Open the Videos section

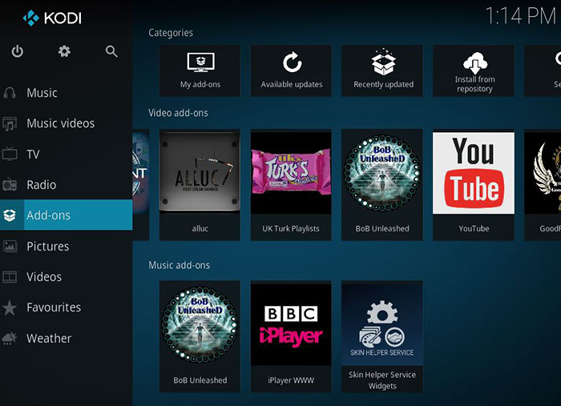[x=67, y=277]
